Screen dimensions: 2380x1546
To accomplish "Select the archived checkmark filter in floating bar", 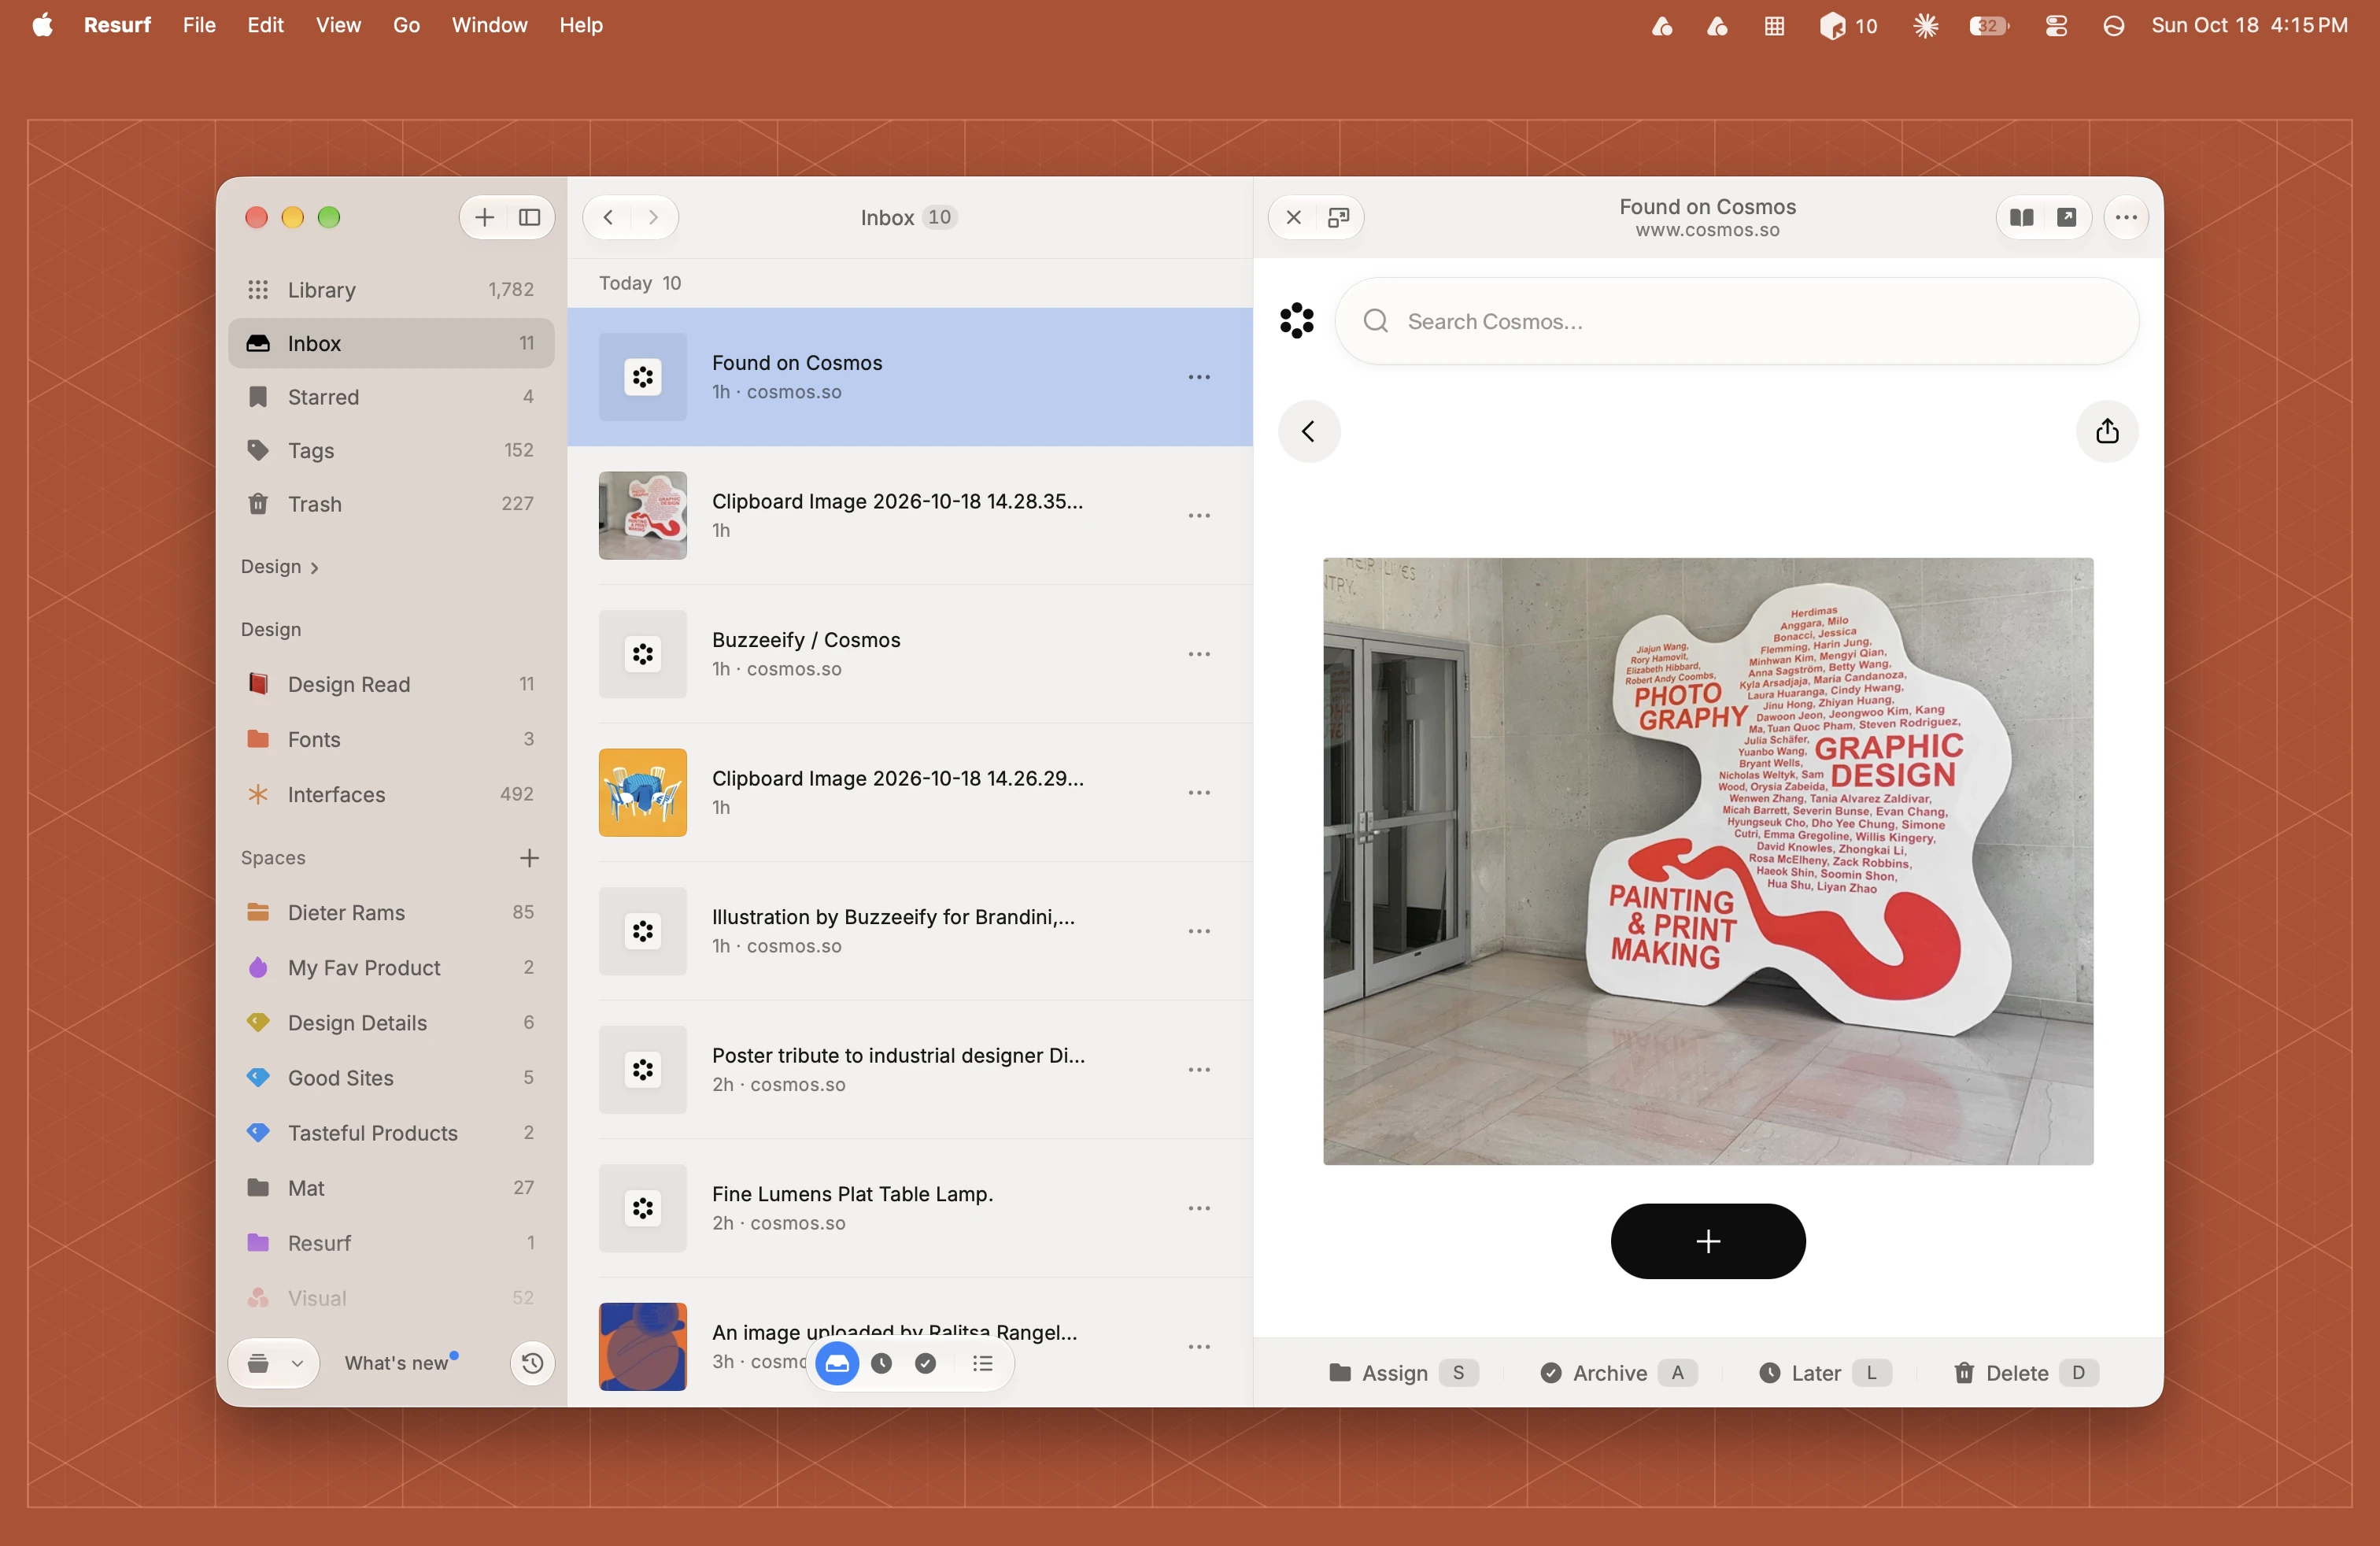I will tap(925, 1363).
